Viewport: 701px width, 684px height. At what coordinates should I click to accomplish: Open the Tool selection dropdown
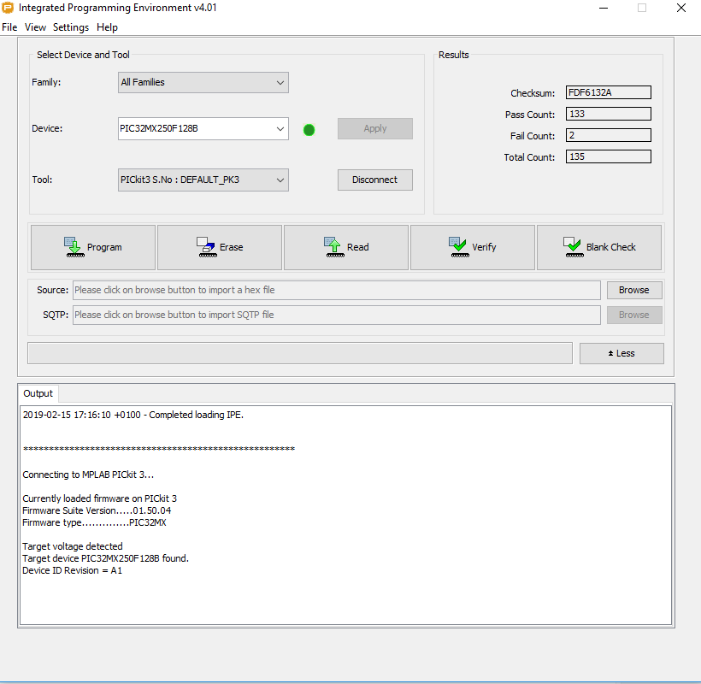coord(203,180)
